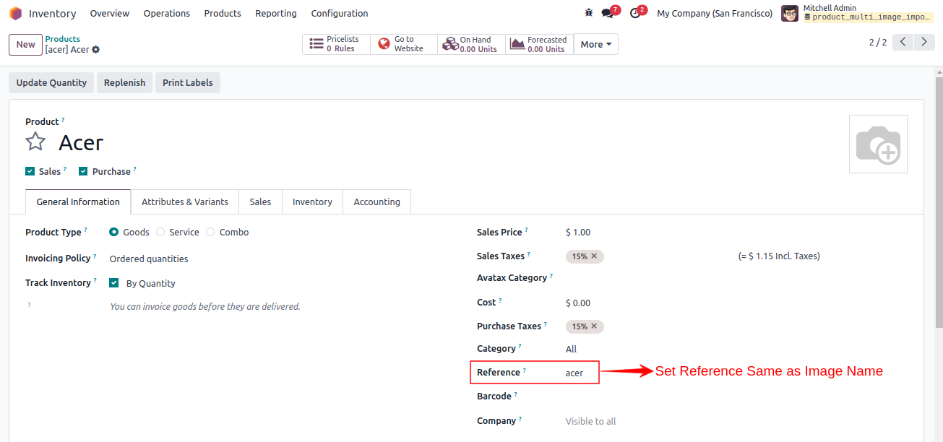Open the activities clock icon
Screen dimensions: 943x442
tap(635, 13)
